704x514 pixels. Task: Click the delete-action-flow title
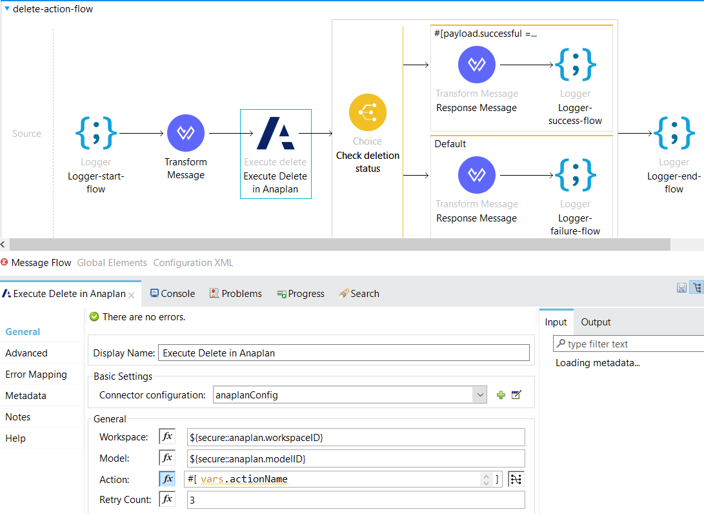[x=52, y=9]
